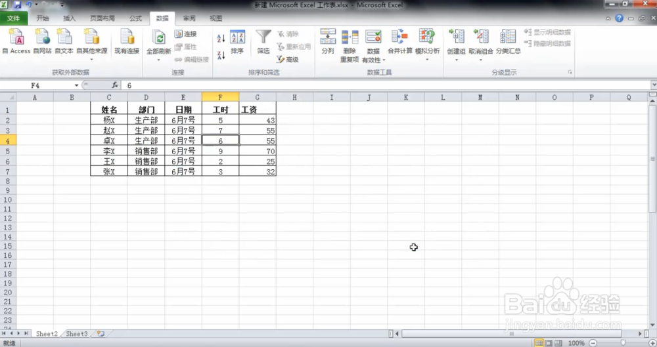Image resolution: width=657 pixels, height=347 pixels.
Task: Remove duplicates (删除重复项)
Action: click(x=350, y=46)
